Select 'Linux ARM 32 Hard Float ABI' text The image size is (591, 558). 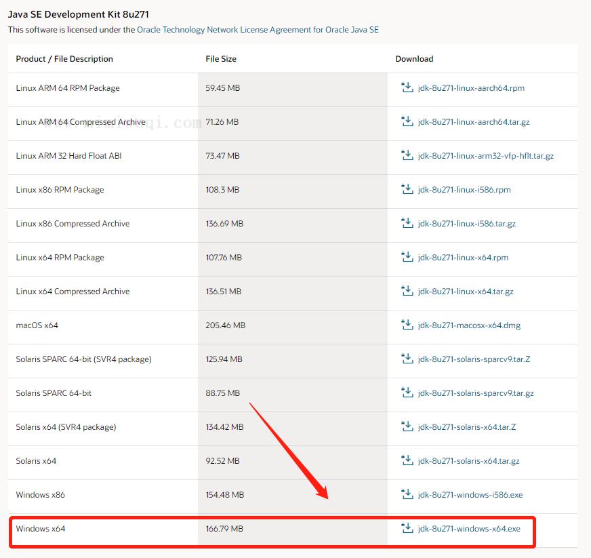click(68, 156)
